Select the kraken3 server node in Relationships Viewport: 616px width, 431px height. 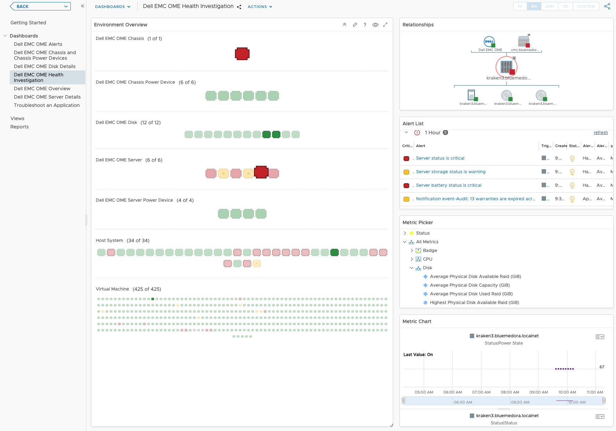[x=507, y=67]
